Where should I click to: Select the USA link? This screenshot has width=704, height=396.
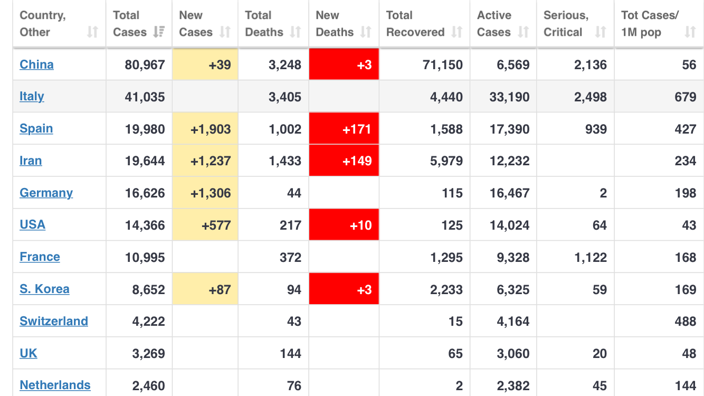tap(32, 225)
